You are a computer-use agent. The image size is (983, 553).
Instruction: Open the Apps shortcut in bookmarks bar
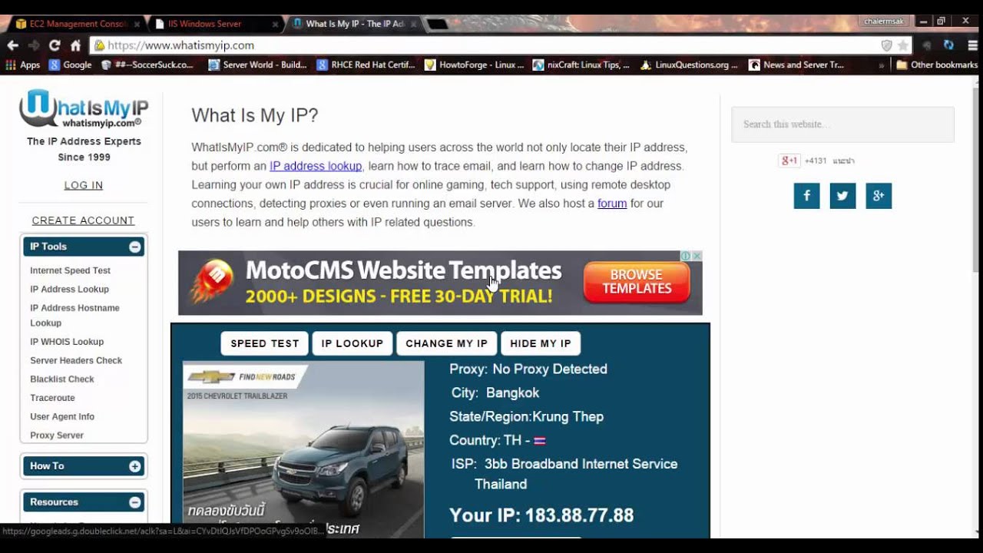22,65
